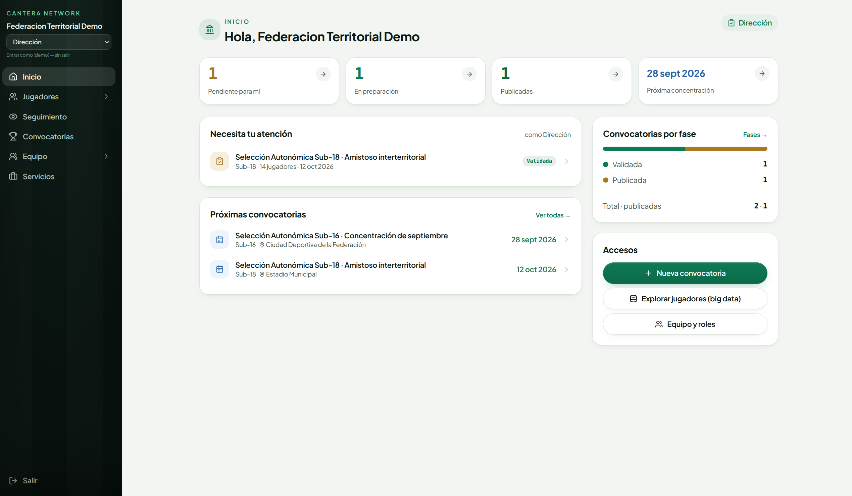Click the phase progress bar amber segment

[726, 149]
